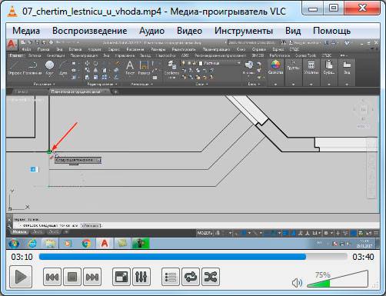The image size is (386, 296).
Task: Click the VLC play button
Action: [21, 277]
